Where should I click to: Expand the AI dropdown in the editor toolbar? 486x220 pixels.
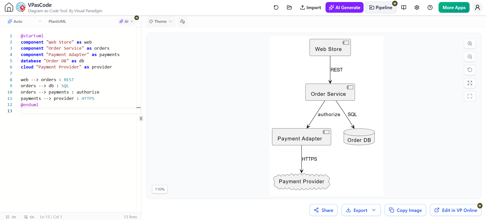pyautogui.click(x=126, y=21)
